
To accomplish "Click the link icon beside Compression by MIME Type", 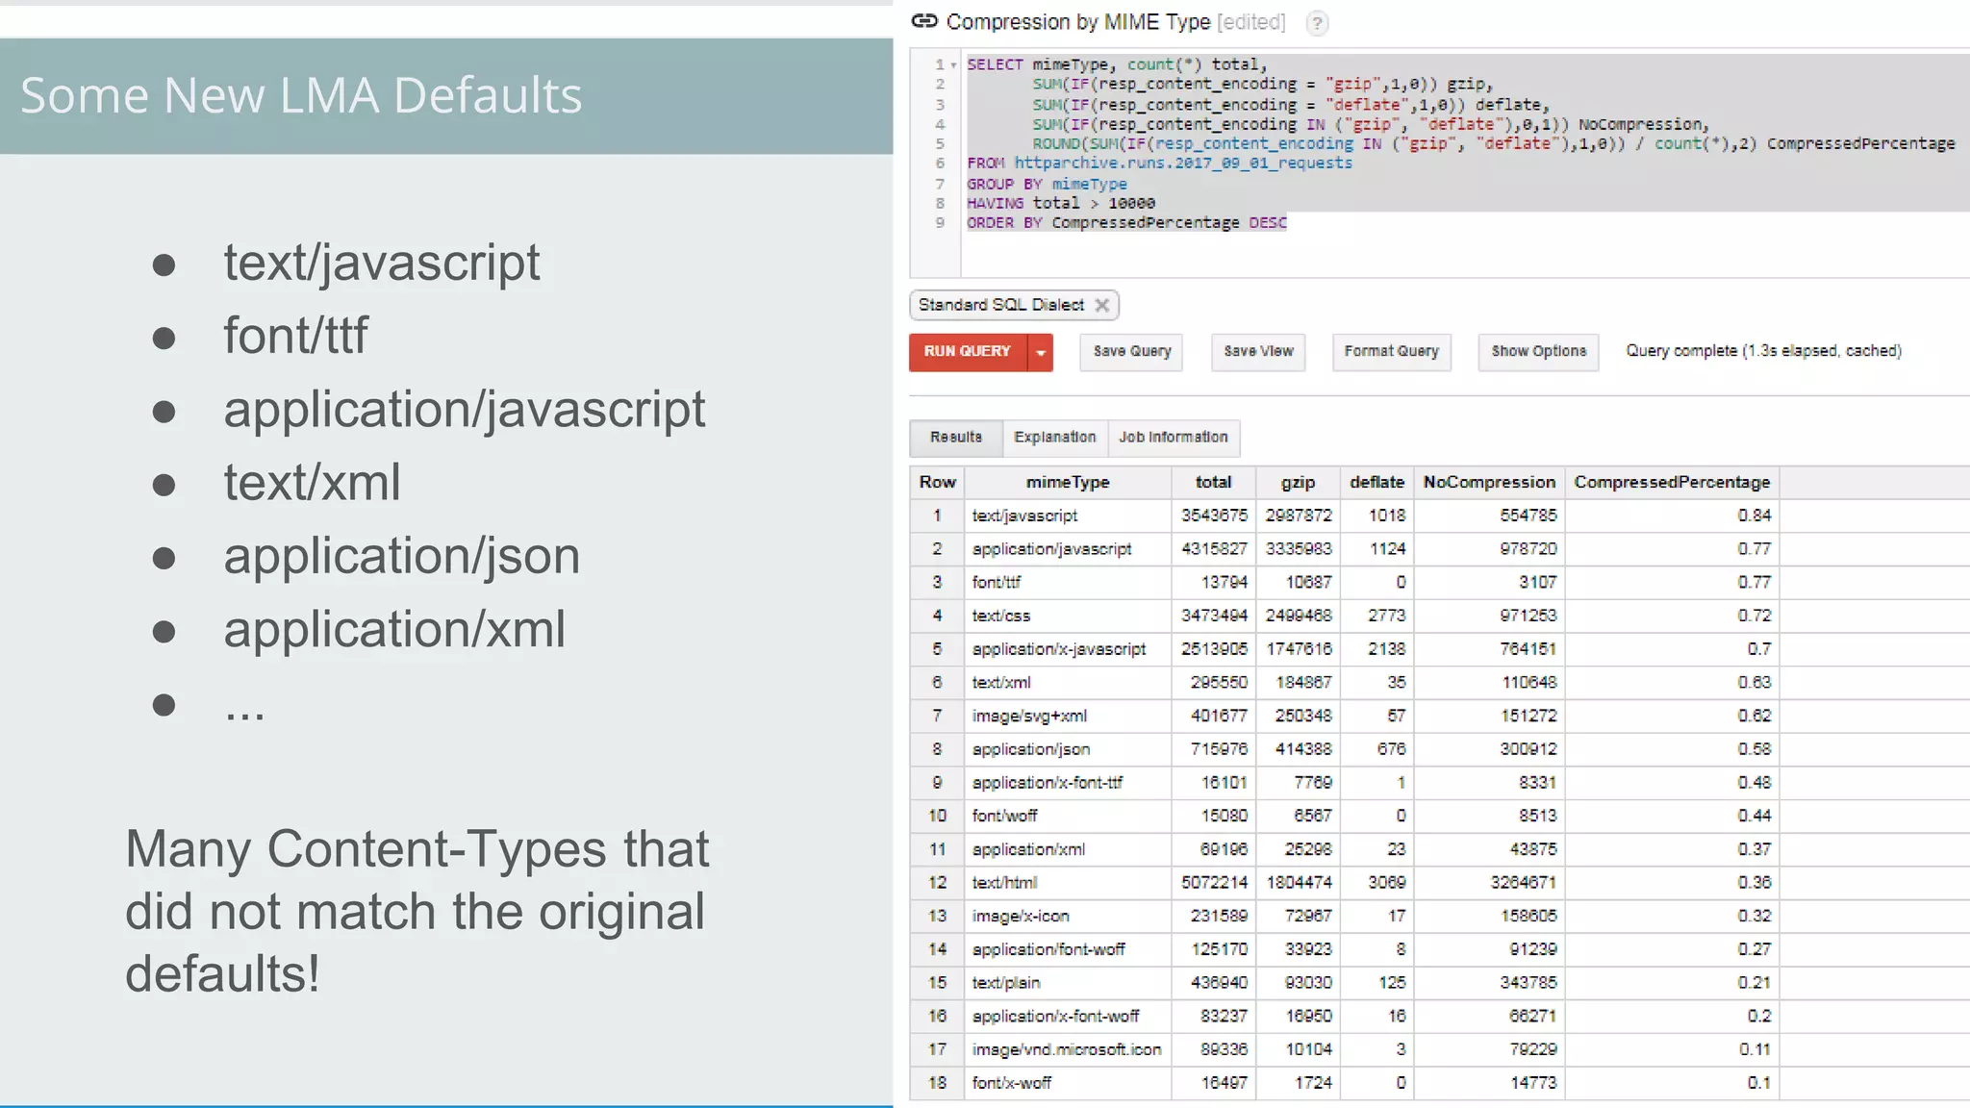I will [924, 21].
